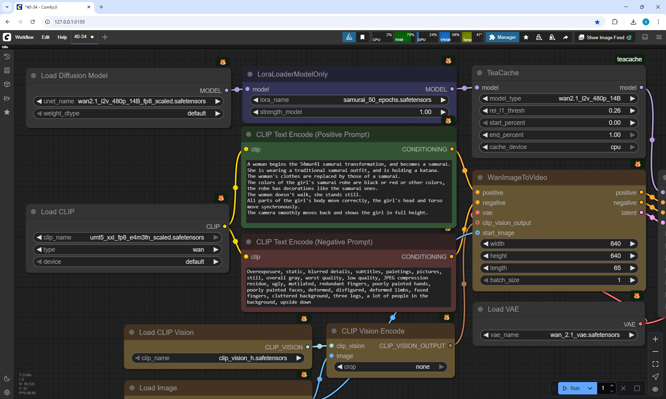Screen dimensions: 666x399
Task: Click the share arrow icon beside Manager
Action: [565, 37]
